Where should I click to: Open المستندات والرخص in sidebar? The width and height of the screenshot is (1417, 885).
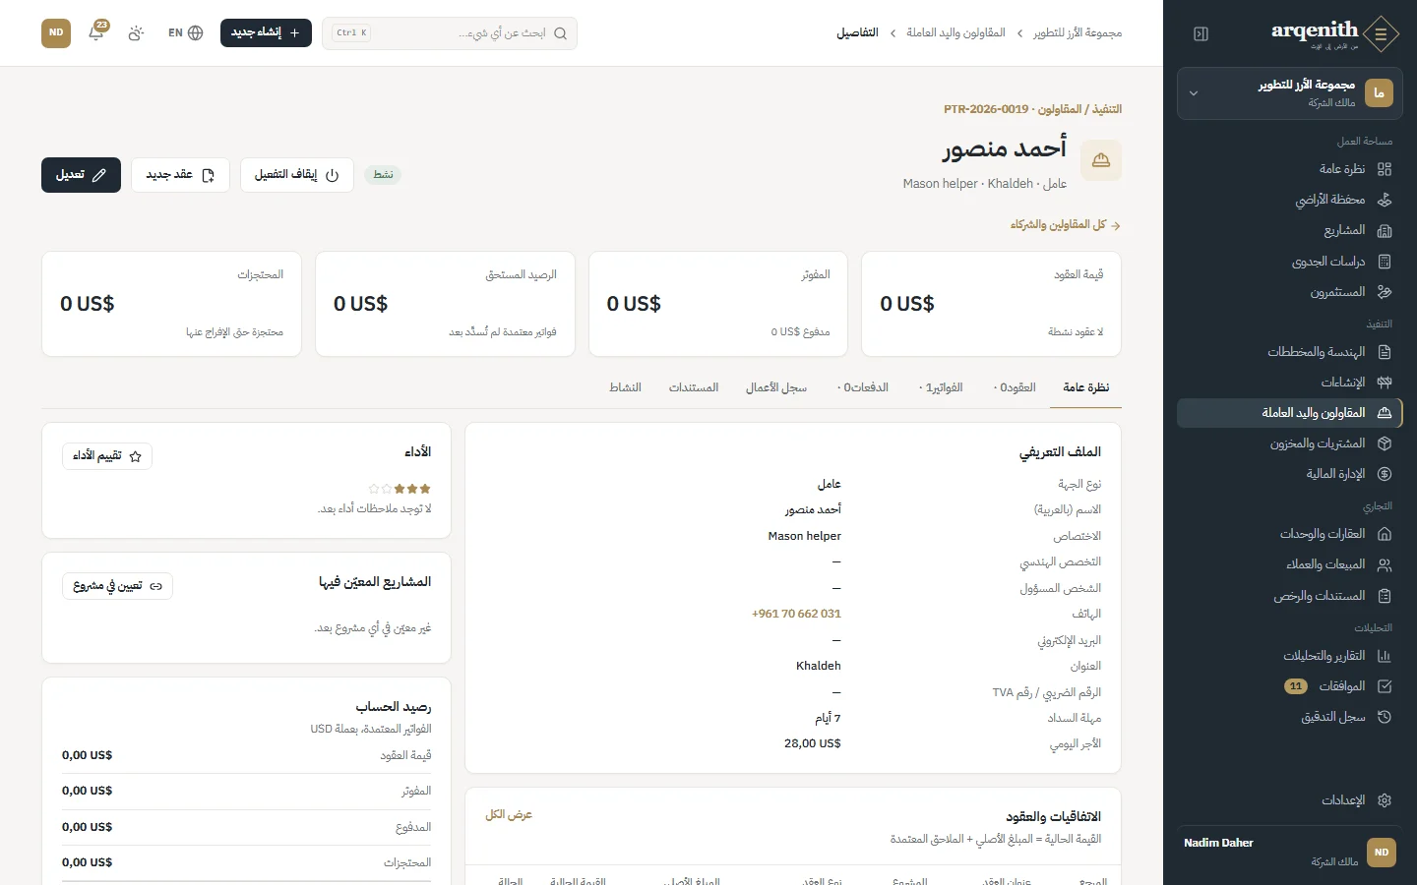pyautogui.click(x=1290, y=596)
